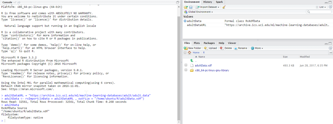Check the adultData.xdf checkbox

coord(186,65)
